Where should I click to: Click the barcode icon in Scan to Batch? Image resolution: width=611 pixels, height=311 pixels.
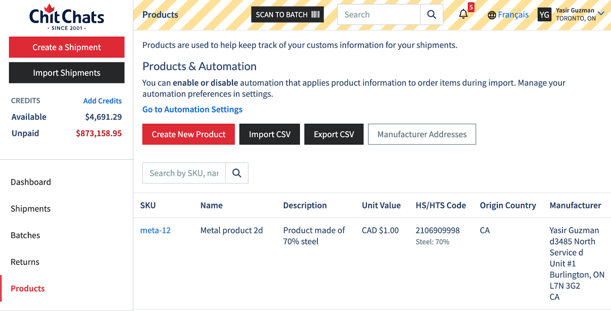coord(315,14)
